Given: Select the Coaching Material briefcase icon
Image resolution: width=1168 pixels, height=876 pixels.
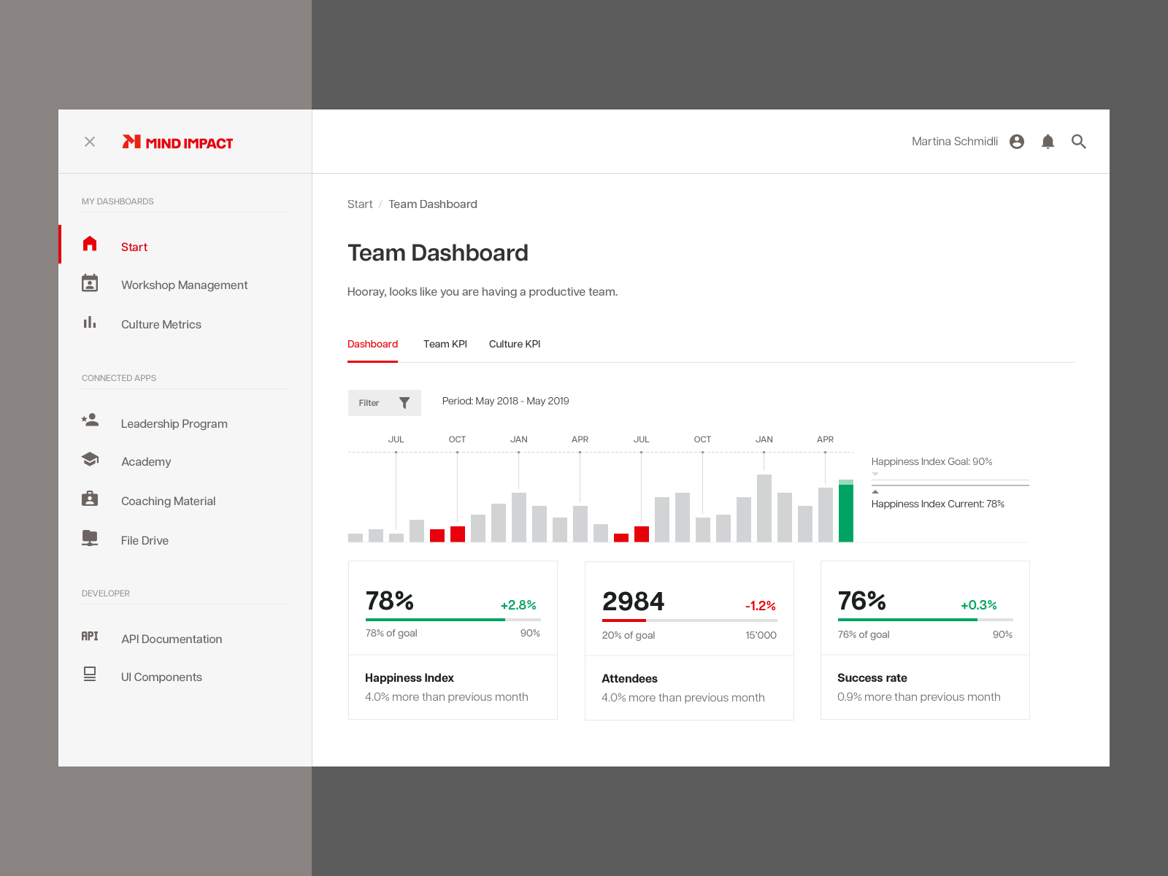Looking at the screenshot, I should click(90, 499).
